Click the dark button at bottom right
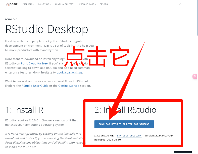This screenshot has height=154, width=198. [183, 152]
